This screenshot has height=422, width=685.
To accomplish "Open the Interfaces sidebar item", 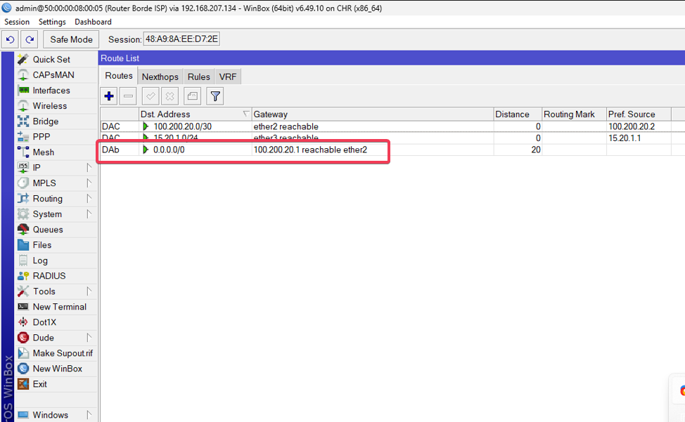I will pos(51,91).
